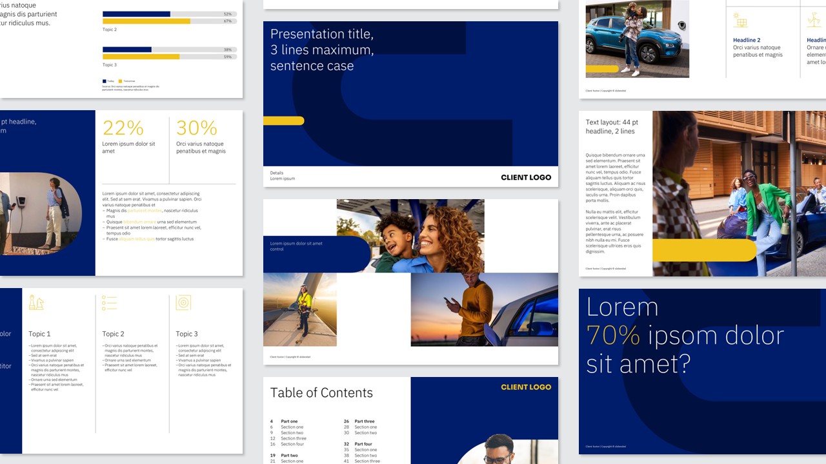Click the Part three contents entry
This screenshot has height=464, width=826.
(x=364, y=421)
